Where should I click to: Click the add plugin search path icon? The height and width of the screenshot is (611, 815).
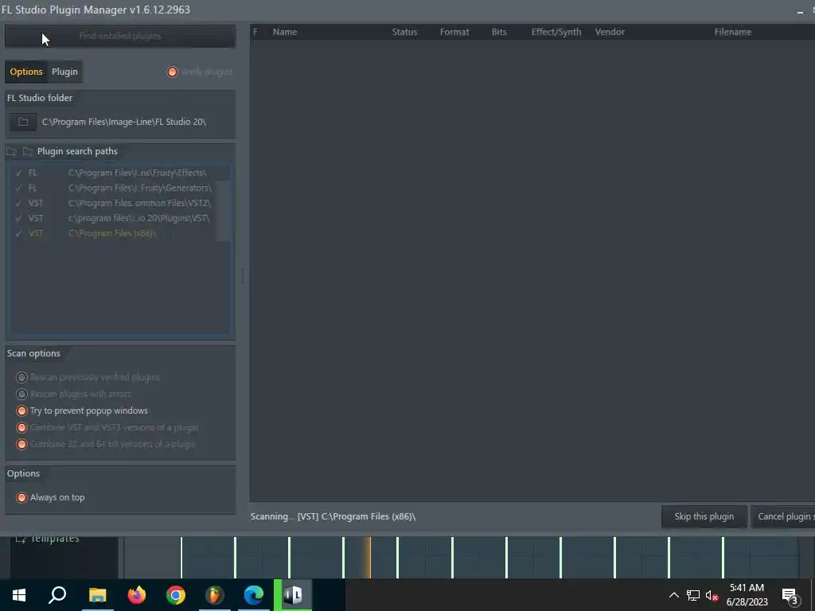point(11,152)
